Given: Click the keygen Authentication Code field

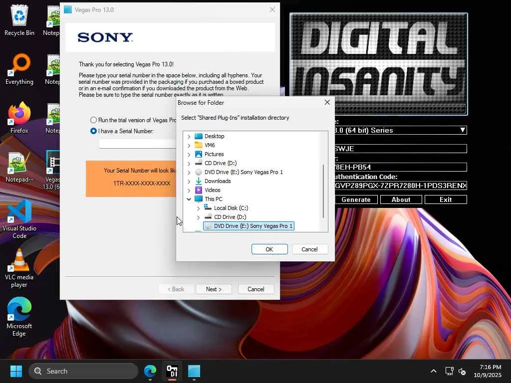Looking at the screenshot, I should (x=401, y=186).
